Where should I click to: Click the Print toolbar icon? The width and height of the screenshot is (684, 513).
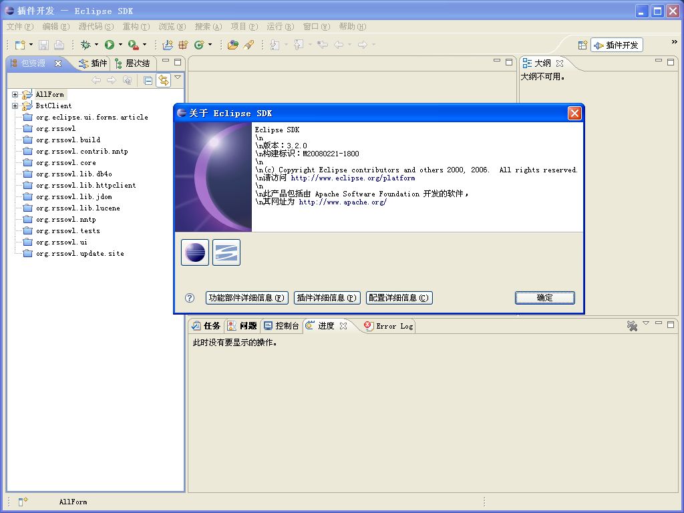click(x=59, y=45)
